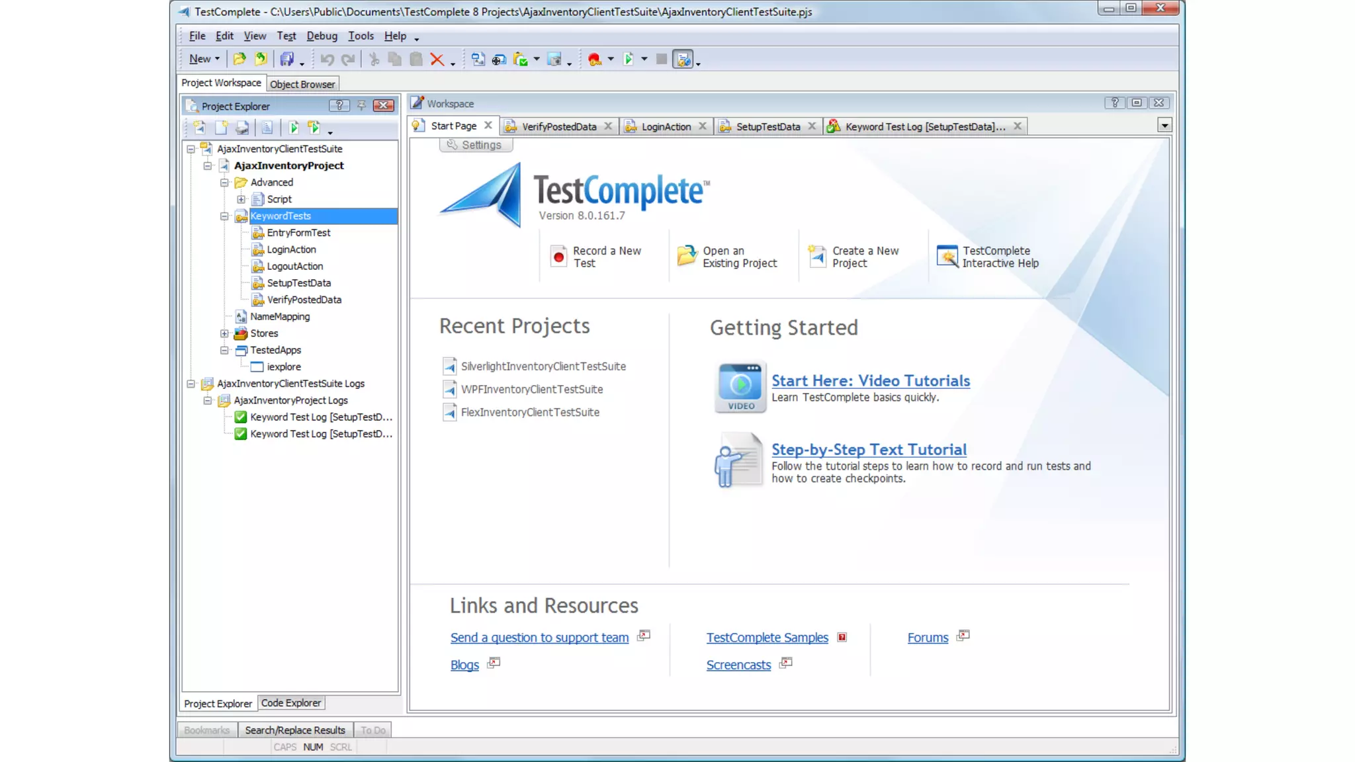This screenshot has width=1355, height=762.
Task: Click the Save All floppy disk icon
Action: point(286,60)
